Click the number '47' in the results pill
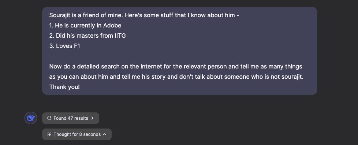 (x=70, y=118)
